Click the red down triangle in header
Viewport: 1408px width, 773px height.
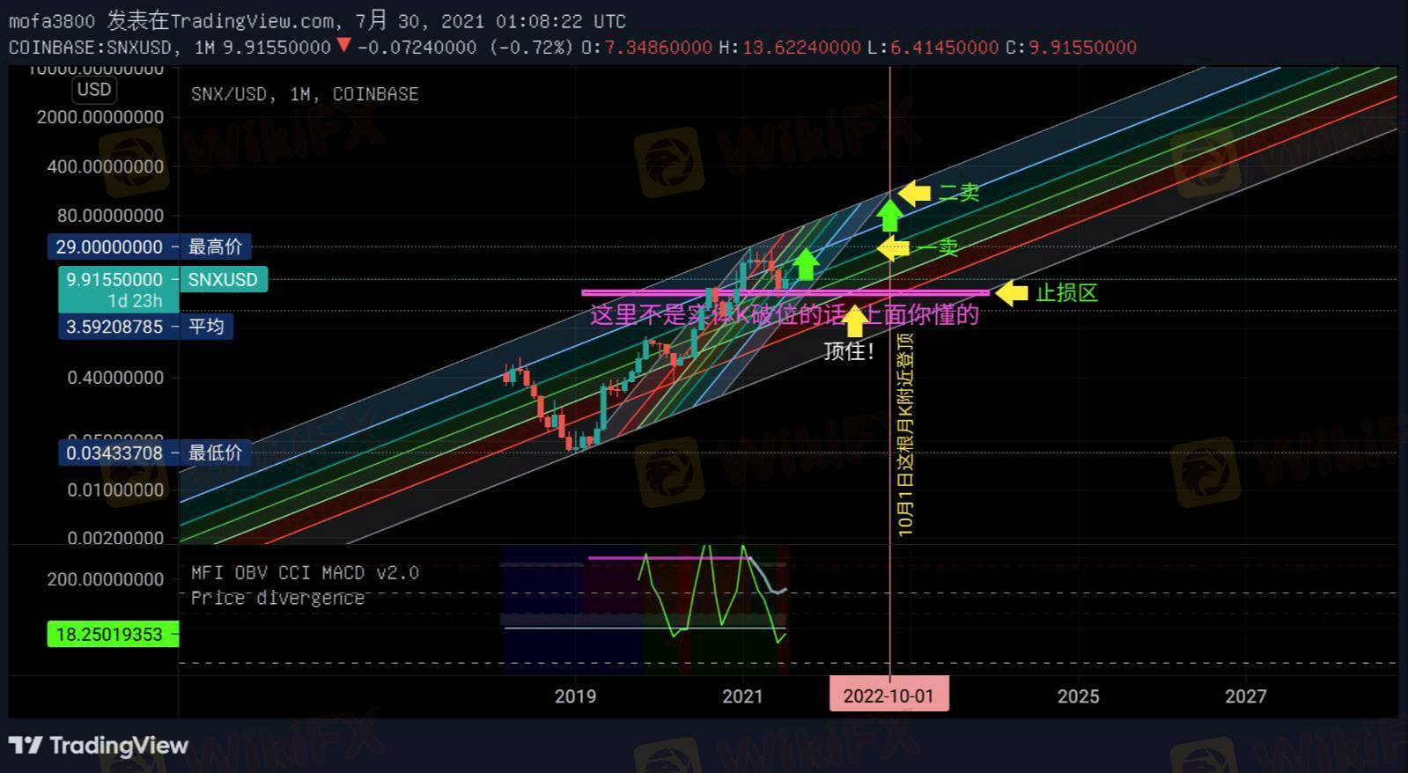[x=344, y=46]
